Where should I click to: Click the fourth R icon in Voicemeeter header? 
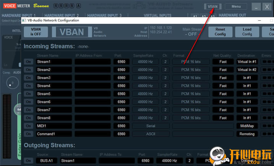72,6
